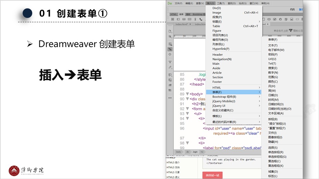Viewport: 319px width, 179px height.
Task: Click the Dw application logo
Action: coord(170,3)
